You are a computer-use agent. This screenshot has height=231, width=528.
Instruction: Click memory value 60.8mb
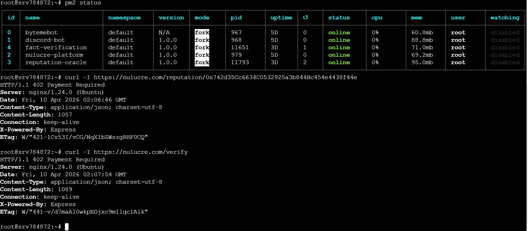(422, 32)
